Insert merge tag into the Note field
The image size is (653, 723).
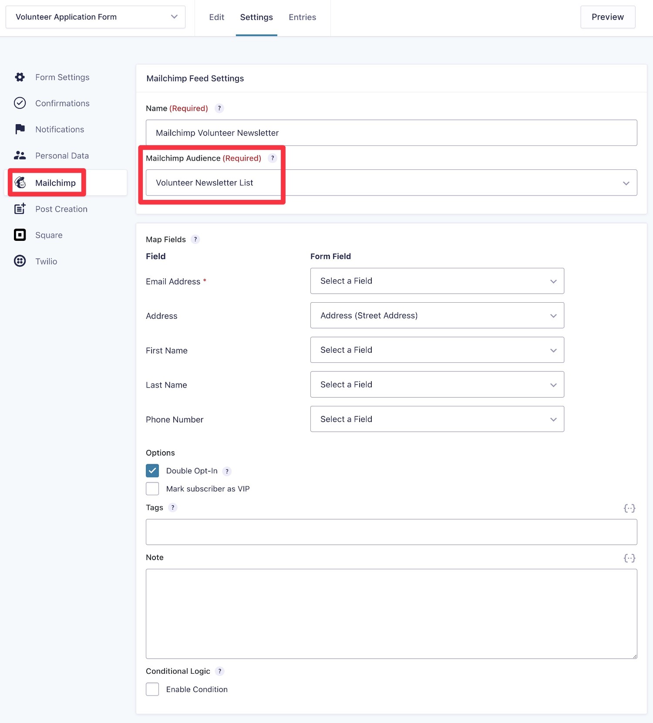pyautogui.click(x=629, y=558)
